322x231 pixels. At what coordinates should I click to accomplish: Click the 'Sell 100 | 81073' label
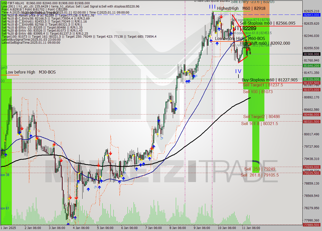[258, 92]
